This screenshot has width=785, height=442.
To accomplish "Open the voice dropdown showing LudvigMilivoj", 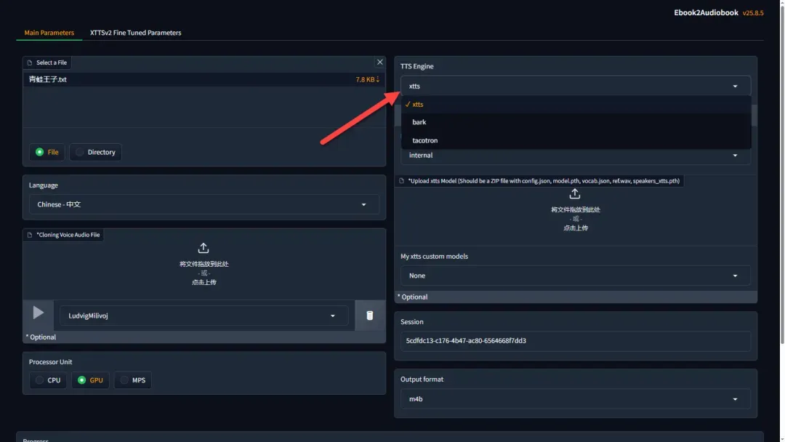I will [204, 316].
